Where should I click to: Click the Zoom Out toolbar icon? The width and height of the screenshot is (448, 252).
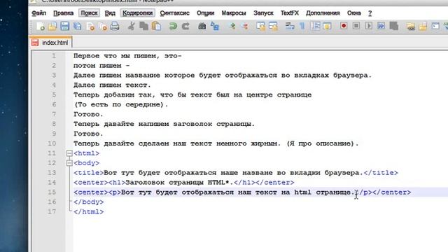click(245, 27)
